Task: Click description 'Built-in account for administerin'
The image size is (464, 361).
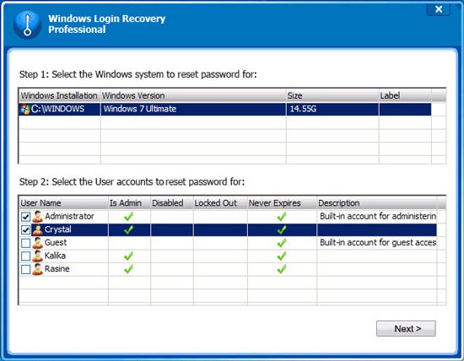Action: (378, 216)
